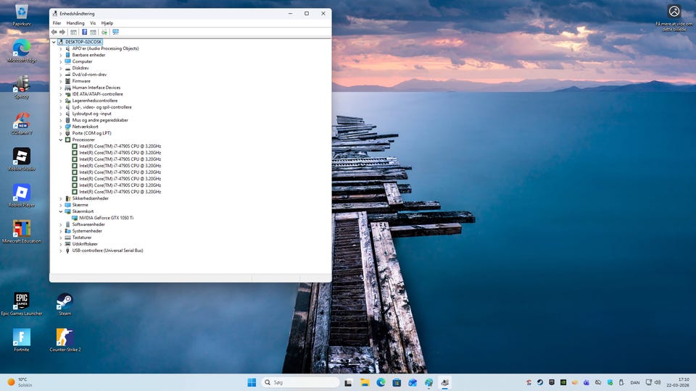Open the Windows Start menu
Screen dimensions: 696x391
point(252,382)
